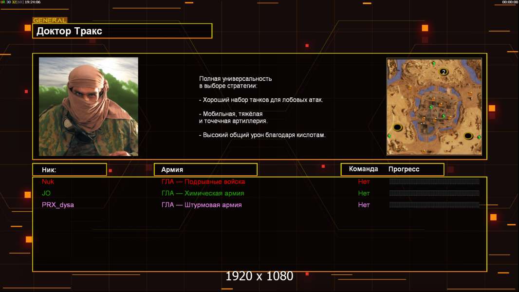The image size is (519, 292).
Task: Click the 'Высокий общий урон' description line
Action: (262, 135)
